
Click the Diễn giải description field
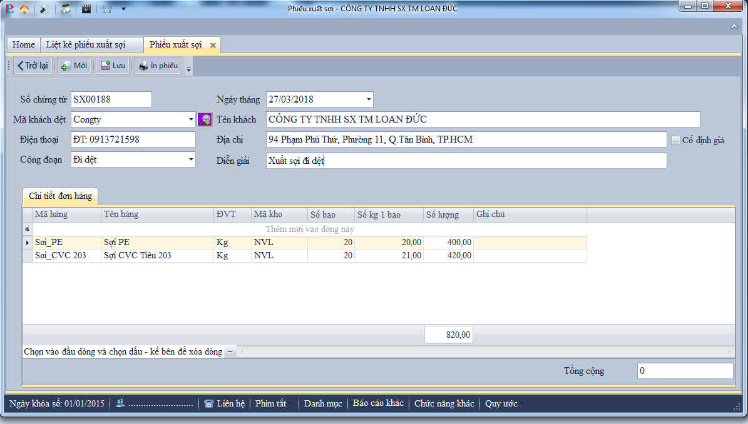click(x=466, y=161)
